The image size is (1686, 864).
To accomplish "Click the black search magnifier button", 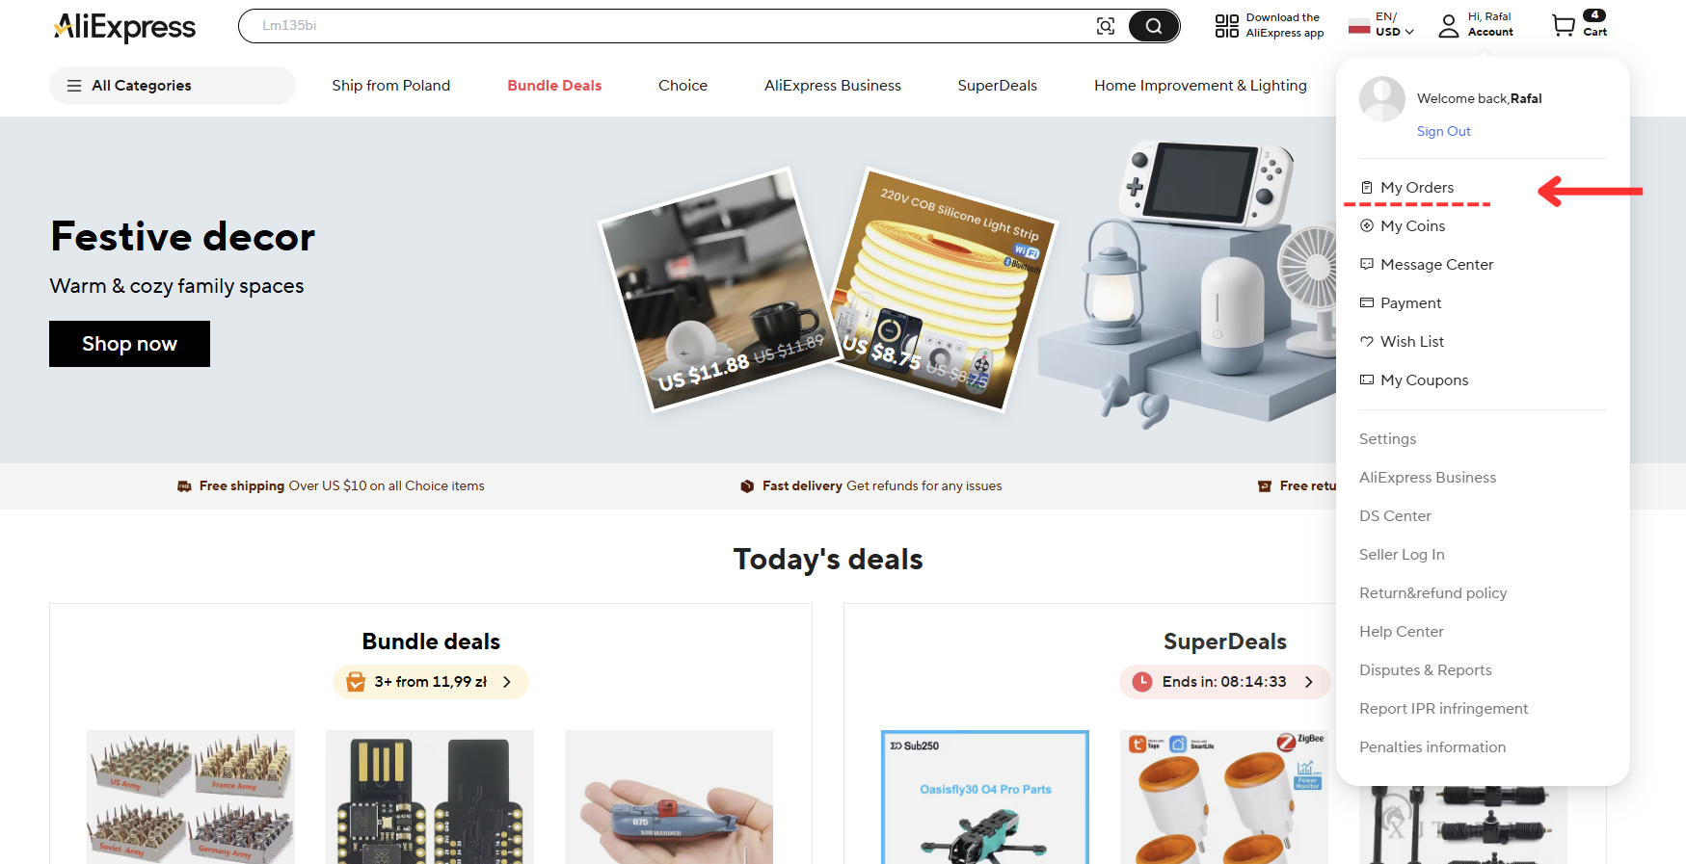I will tap(1154, 26).
